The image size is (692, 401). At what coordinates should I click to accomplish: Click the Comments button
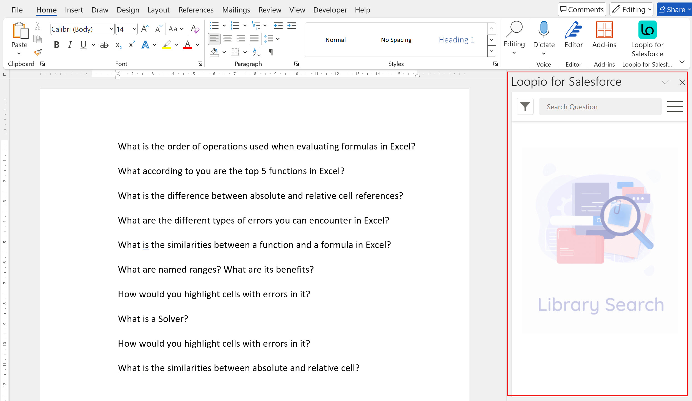pos(582,9)
